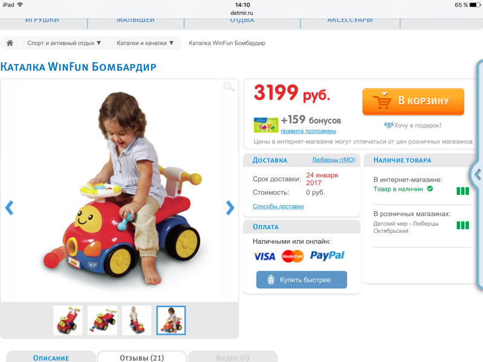This screenshot has width=483, height=362.
Task: Open 'правила программы' link
Action: pyautogui.click(x=308, y=131)
